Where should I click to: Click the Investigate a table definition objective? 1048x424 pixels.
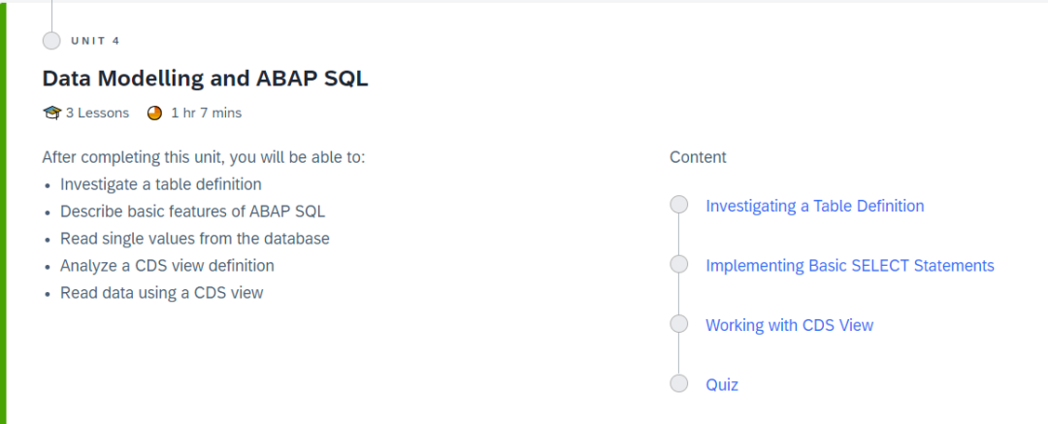click(x=160, y=184)
